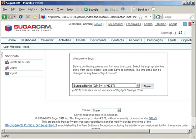Image resolution: width=196 pixels, height=139 pixels.
Task: Click the Firefox back arrow button
Action: pos(5,17)
